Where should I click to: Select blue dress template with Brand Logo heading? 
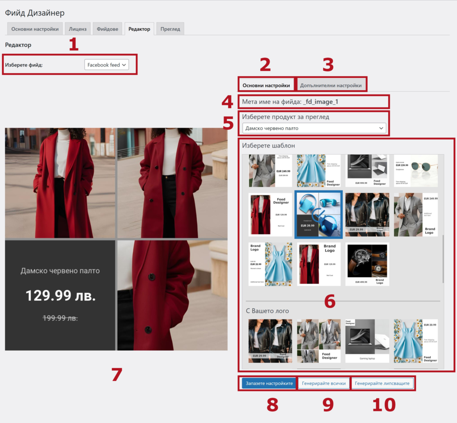pos(270,264)
